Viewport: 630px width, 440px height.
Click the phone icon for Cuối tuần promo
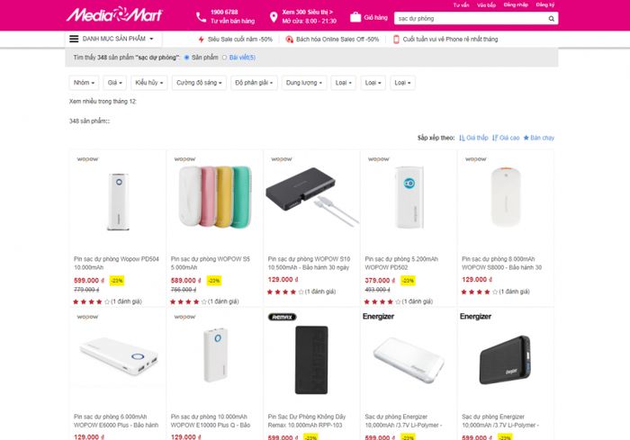click(396, 40)
